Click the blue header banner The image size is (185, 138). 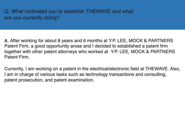click(x=92, y=15)
